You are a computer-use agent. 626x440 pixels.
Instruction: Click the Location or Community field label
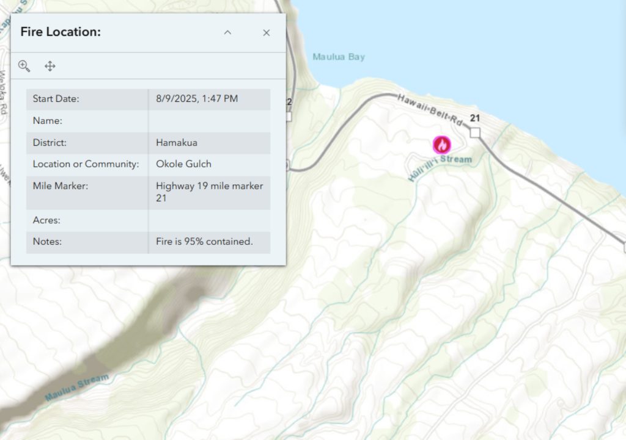pos(86,164)
